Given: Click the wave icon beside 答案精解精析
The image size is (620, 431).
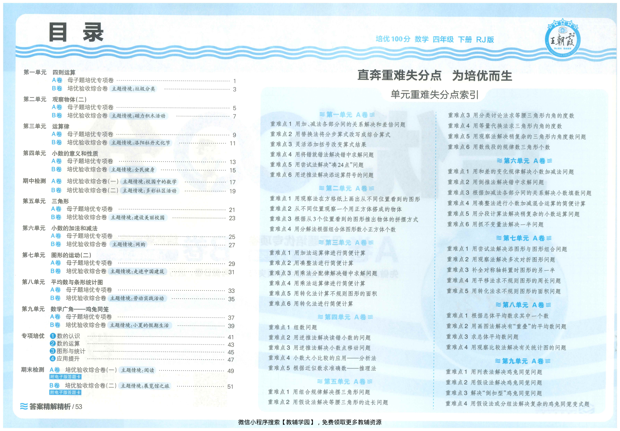Looking at the screenshot, I should (x=24, y=406).
